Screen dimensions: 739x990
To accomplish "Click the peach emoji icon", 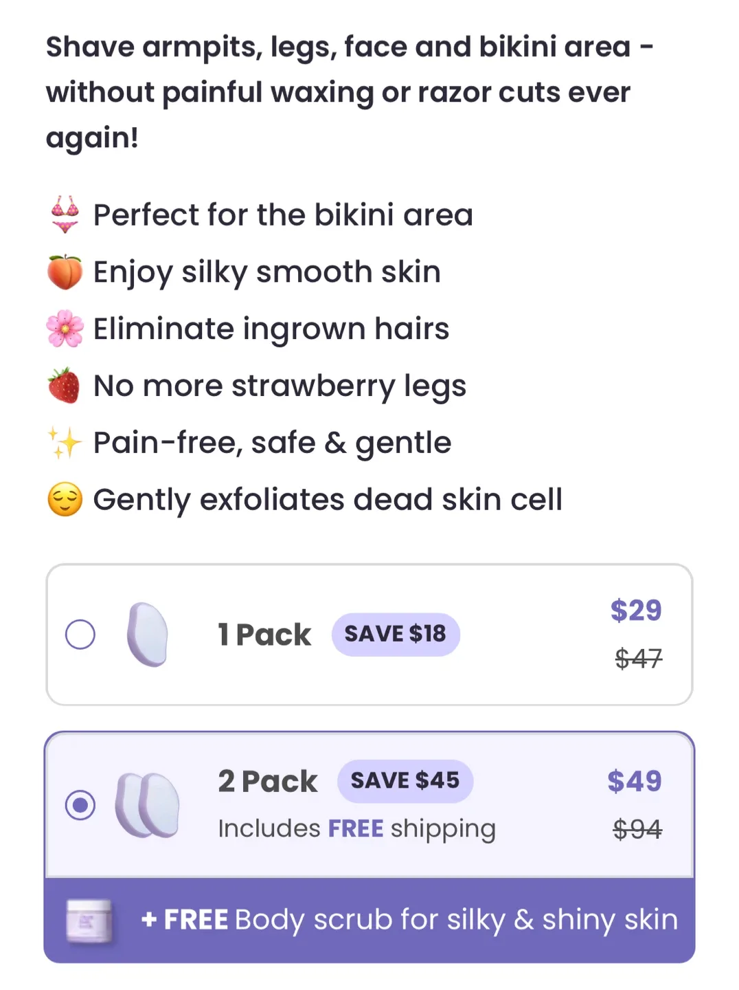I will tap(65, 272).
